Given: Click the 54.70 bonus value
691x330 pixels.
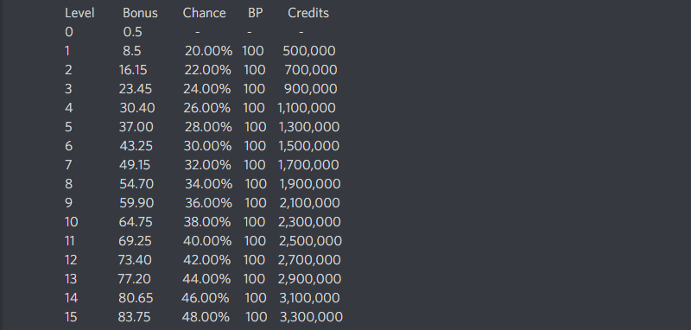Looking at the screenshot, I should 136,184.
